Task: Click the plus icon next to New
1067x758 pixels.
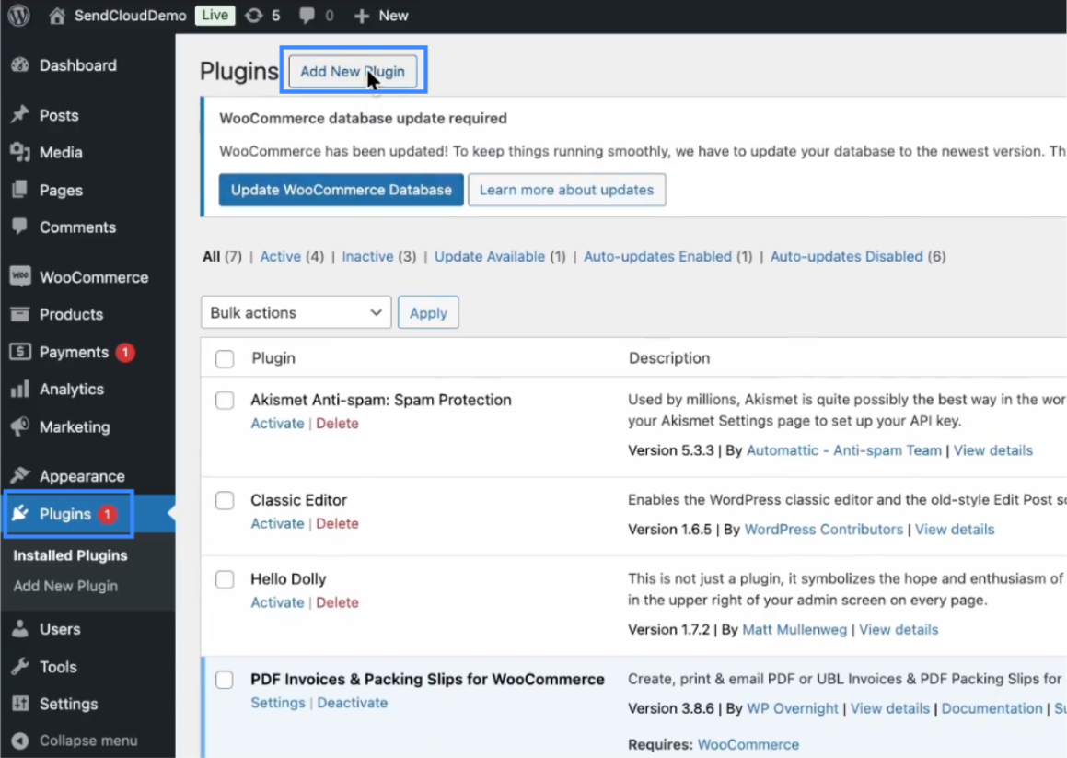Action: 362,16
